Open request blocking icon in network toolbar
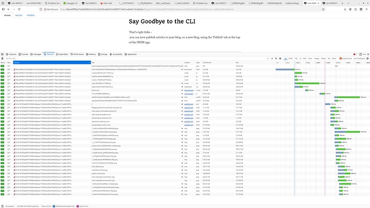This screenshot has height=208, width=370. tap(280, 58)
